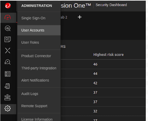Viewport: 148px width, 121px height.
Task: Open the mobile device sidebar icon
Action: point(7,86)
